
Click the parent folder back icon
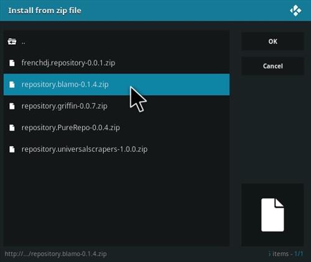coord(12,42)
